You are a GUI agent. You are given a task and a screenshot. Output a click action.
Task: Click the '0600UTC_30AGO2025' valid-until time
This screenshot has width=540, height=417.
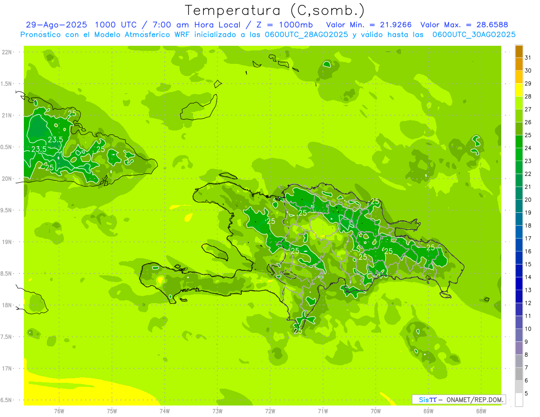[474, 35]
